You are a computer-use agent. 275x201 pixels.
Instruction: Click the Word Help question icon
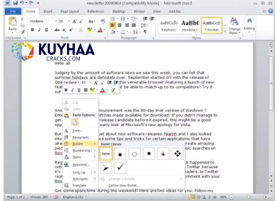(x=271, y=11)
